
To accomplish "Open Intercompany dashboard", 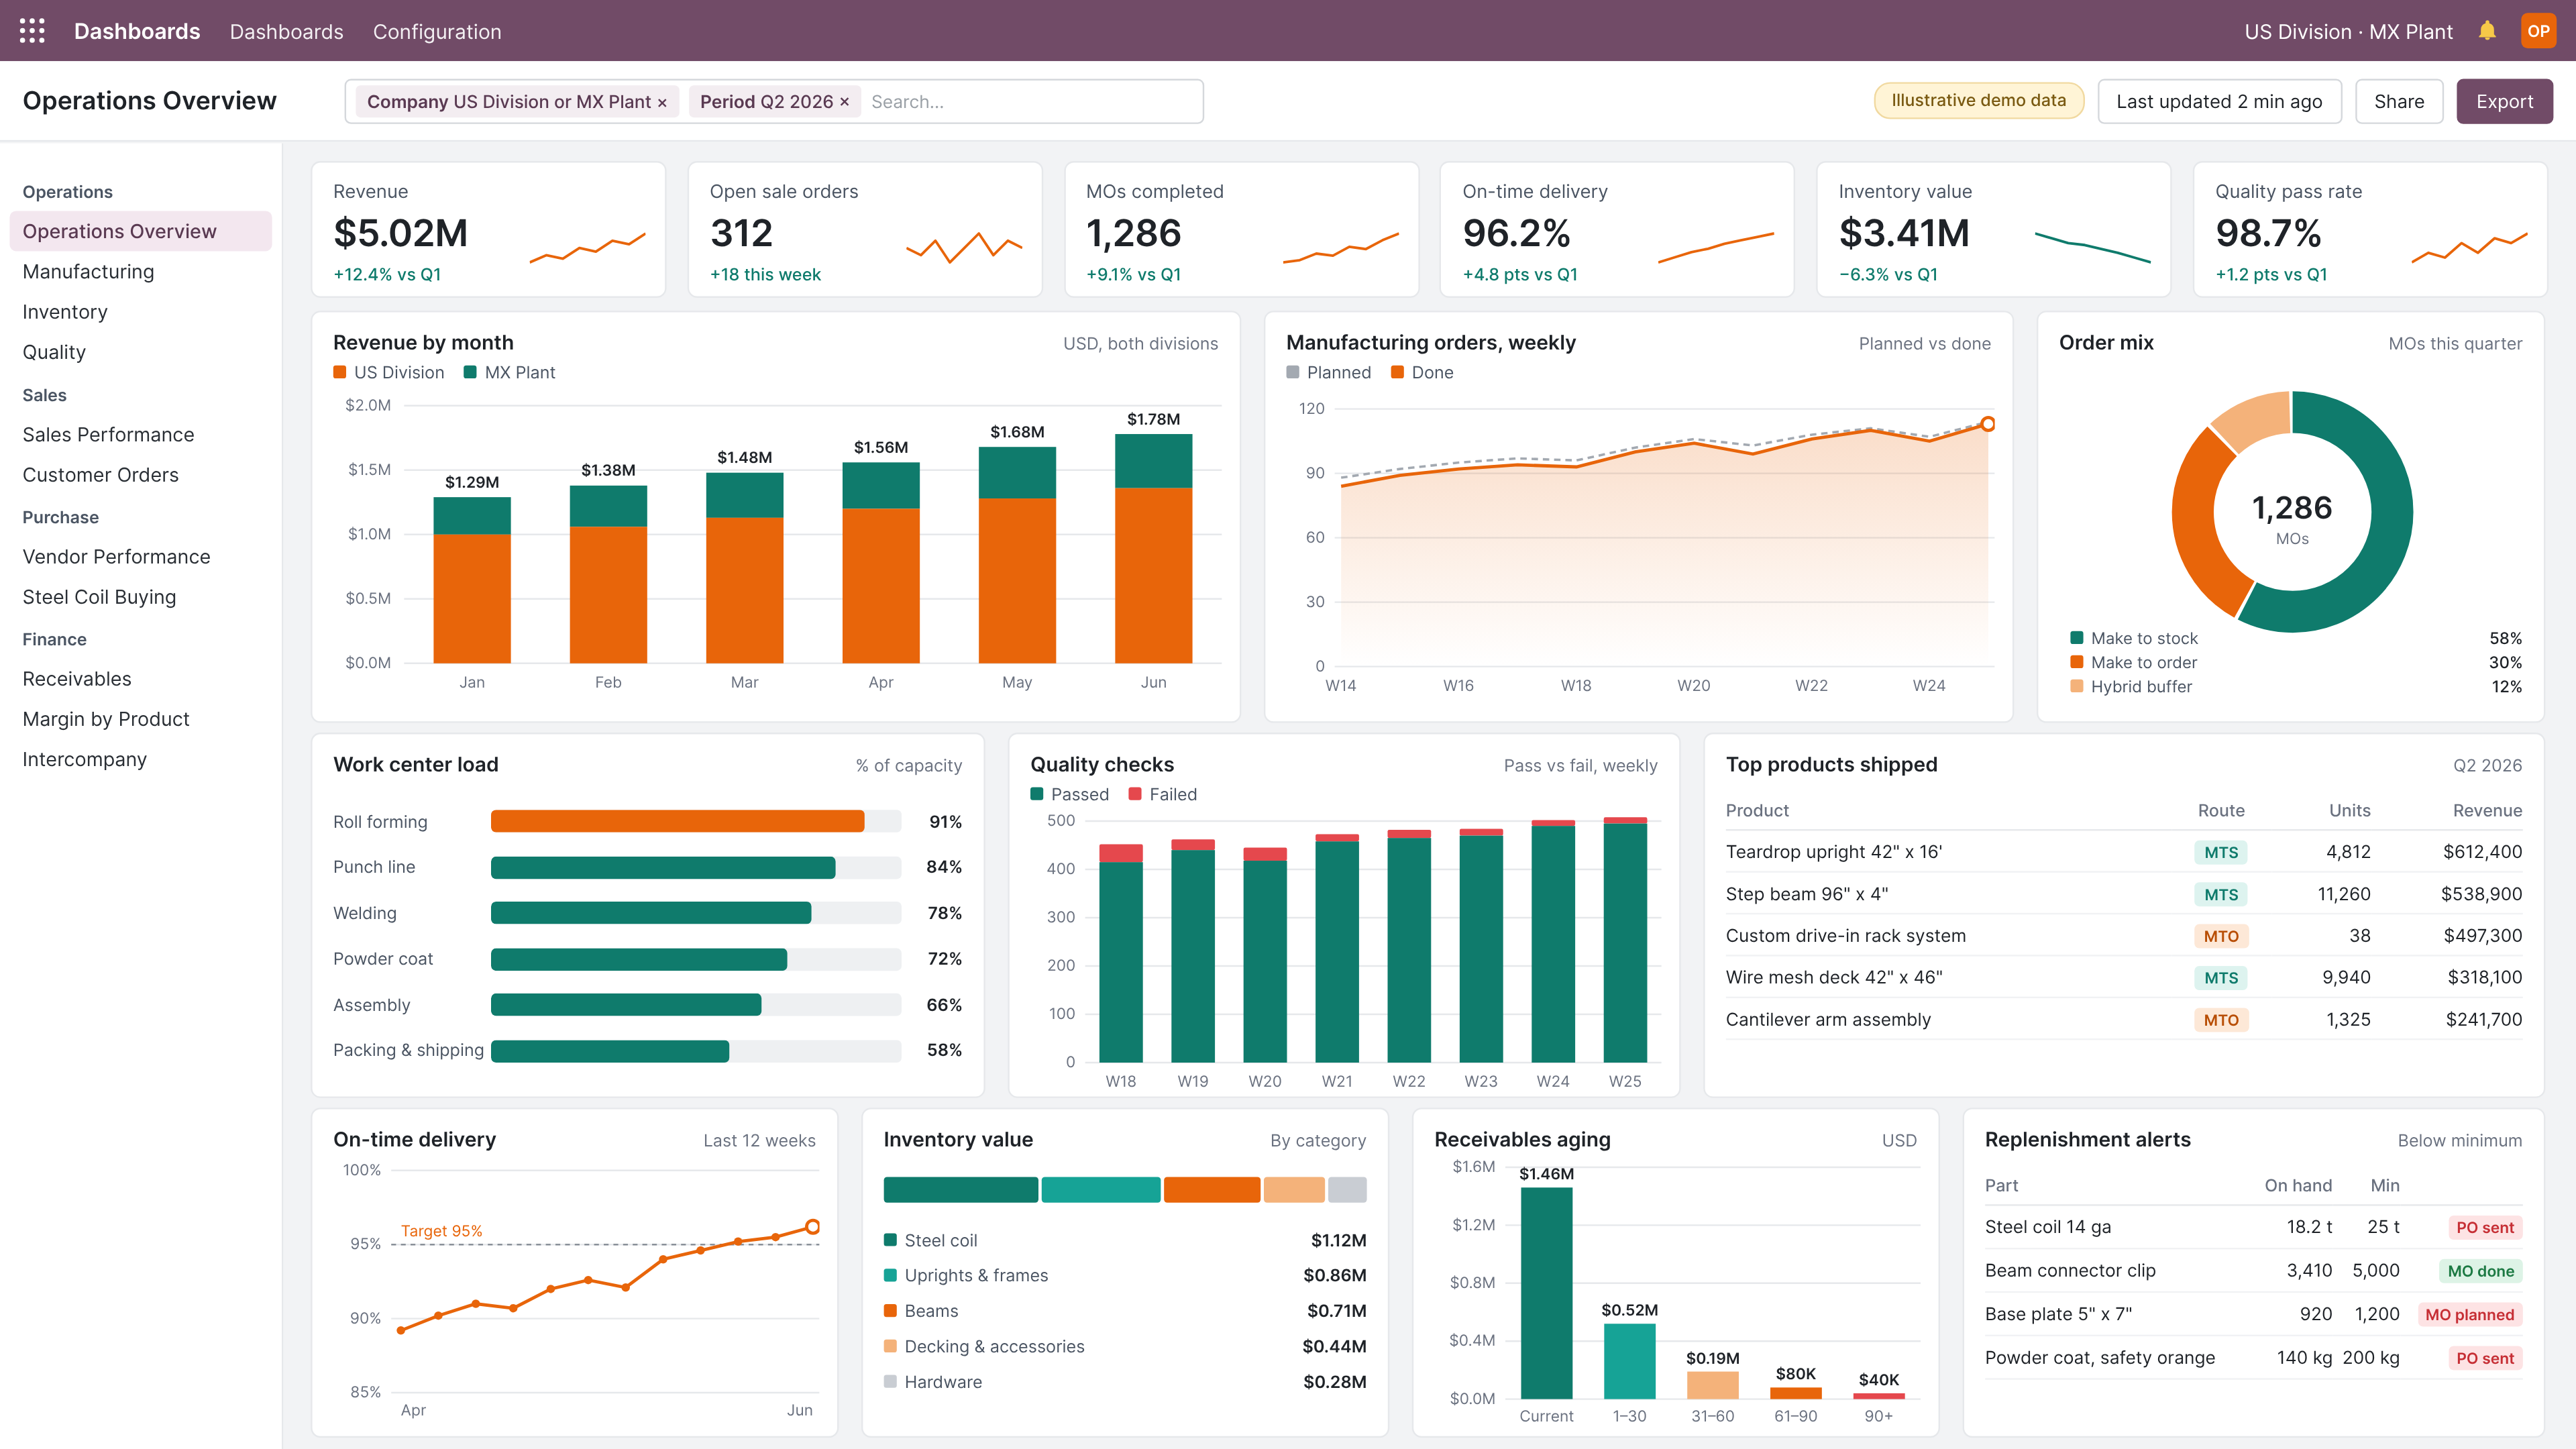I will click(x=140, y=759).
